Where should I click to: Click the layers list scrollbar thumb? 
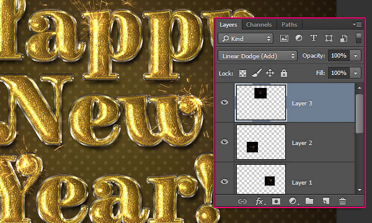pos(360,113)
